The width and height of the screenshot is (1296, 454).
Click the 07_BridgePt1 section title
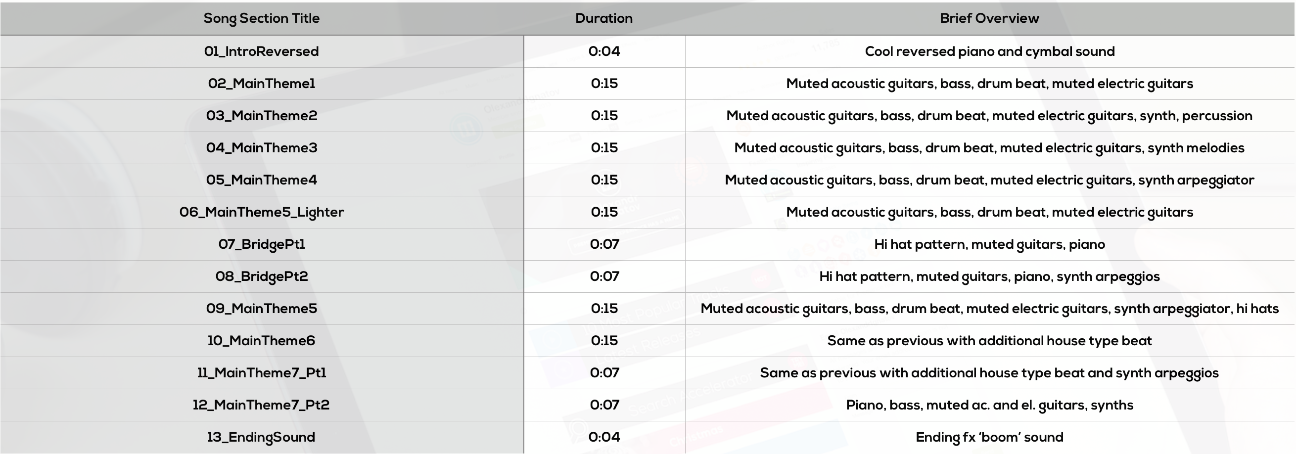click(261, 244)
